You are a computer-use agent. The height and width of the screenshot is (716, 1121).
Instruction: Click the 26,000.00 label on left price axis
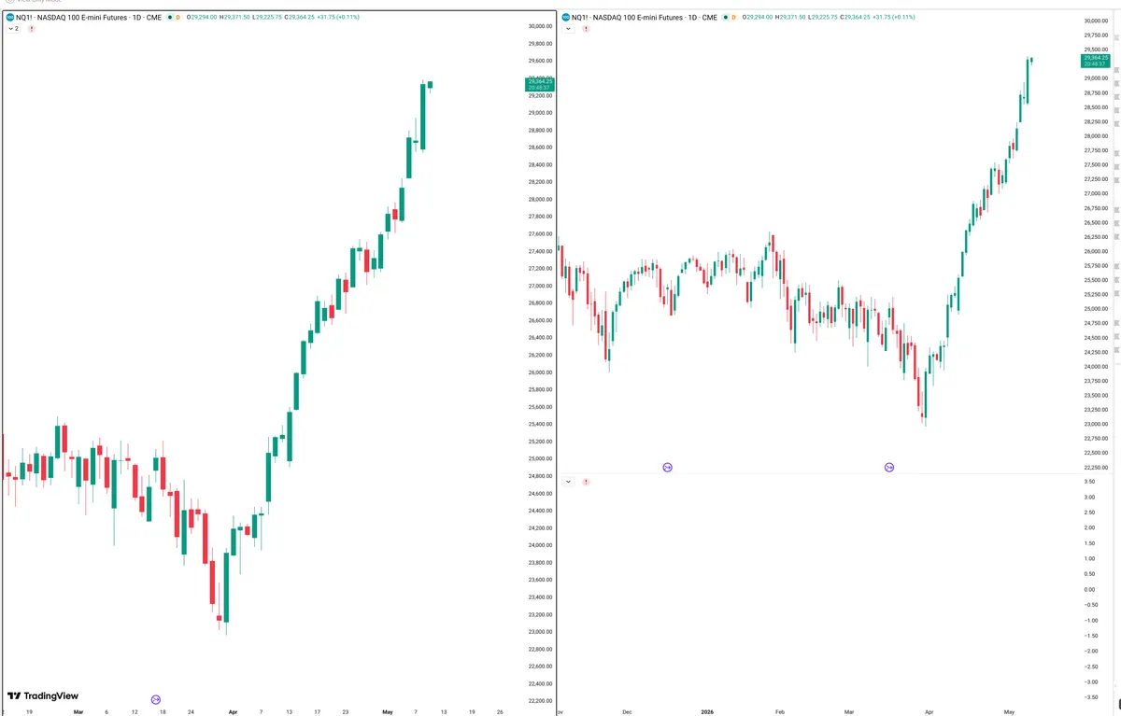point(540,372)
